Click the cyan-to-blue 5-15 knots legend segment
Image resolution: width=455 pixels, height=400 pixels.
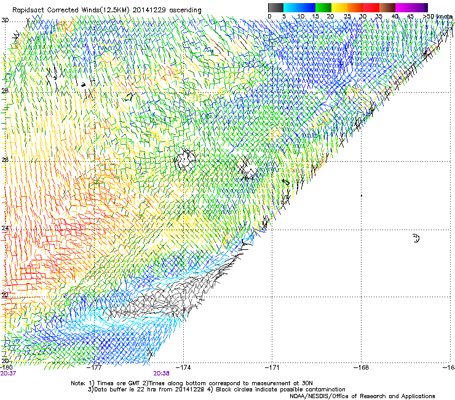299,7
